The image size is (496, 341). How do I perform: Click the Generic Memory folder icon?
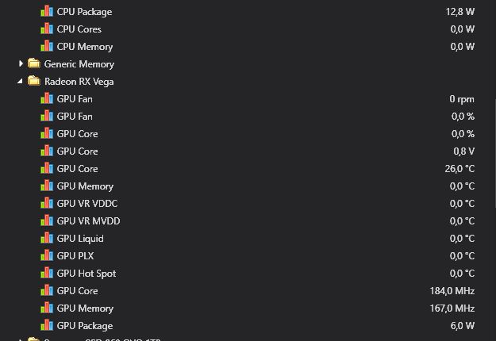(x=34, y=64)
